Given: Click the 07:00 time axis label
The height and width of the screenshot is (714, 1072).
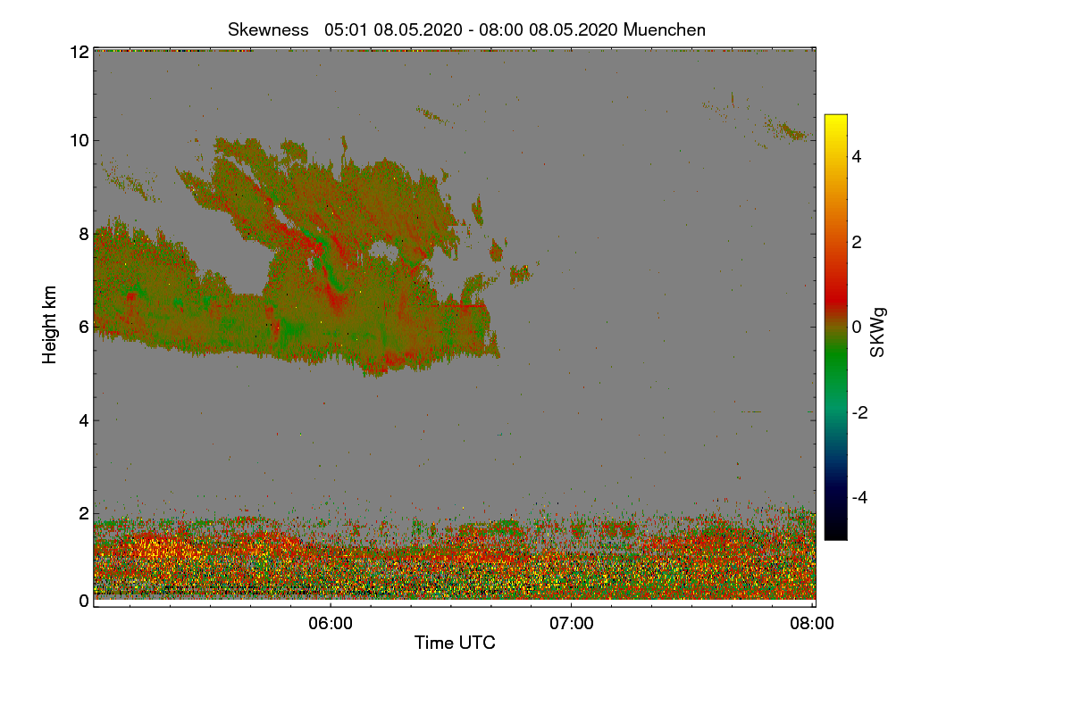Looking at the screenshot, I should point(572,624).
